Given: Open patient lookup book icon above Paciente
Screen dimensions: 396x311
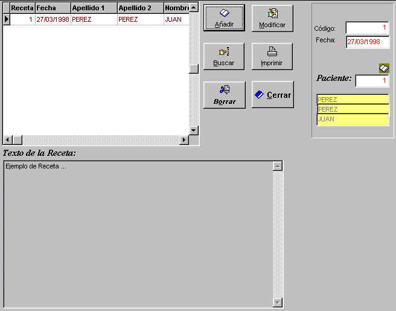Looking at the screenshot, I should click(x=384, y=68).
